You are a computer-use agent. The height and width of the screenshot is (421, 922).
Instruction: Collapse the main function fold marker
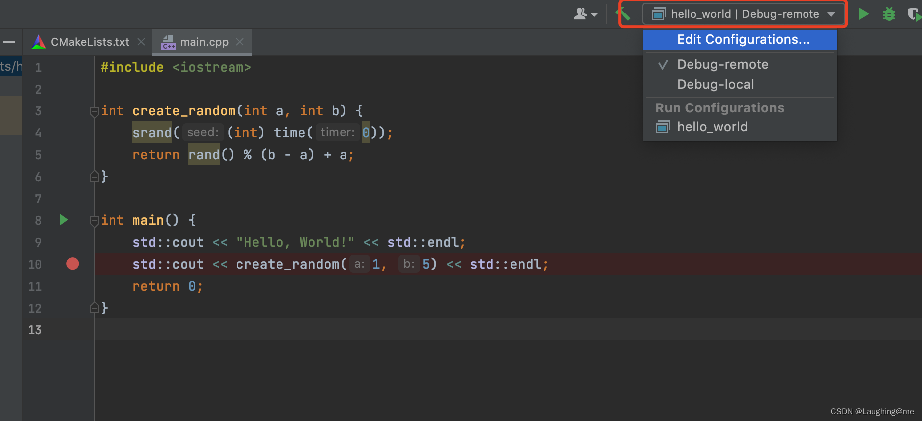click(95, 221)
